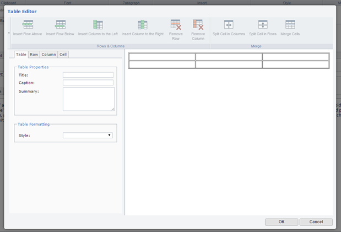Click inside the Summary text area
The image size is (341, 232).
pyautogui.click(x=88, y=99)
